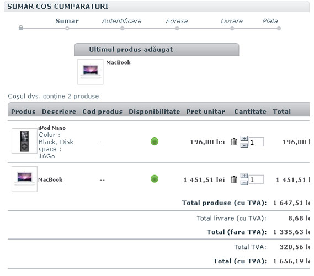Go to the Adresa checkout step

177,21
